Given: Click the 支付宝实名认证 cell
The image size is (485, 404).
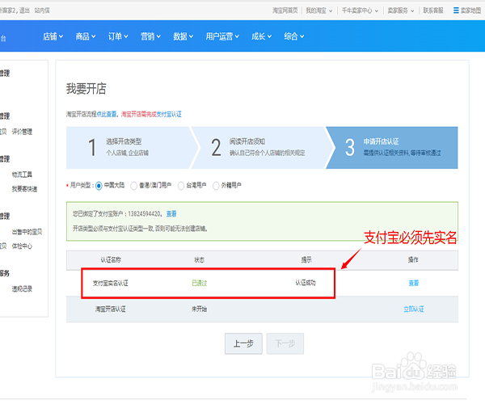Looking at the screenshot, I should (x=111, y=283).
